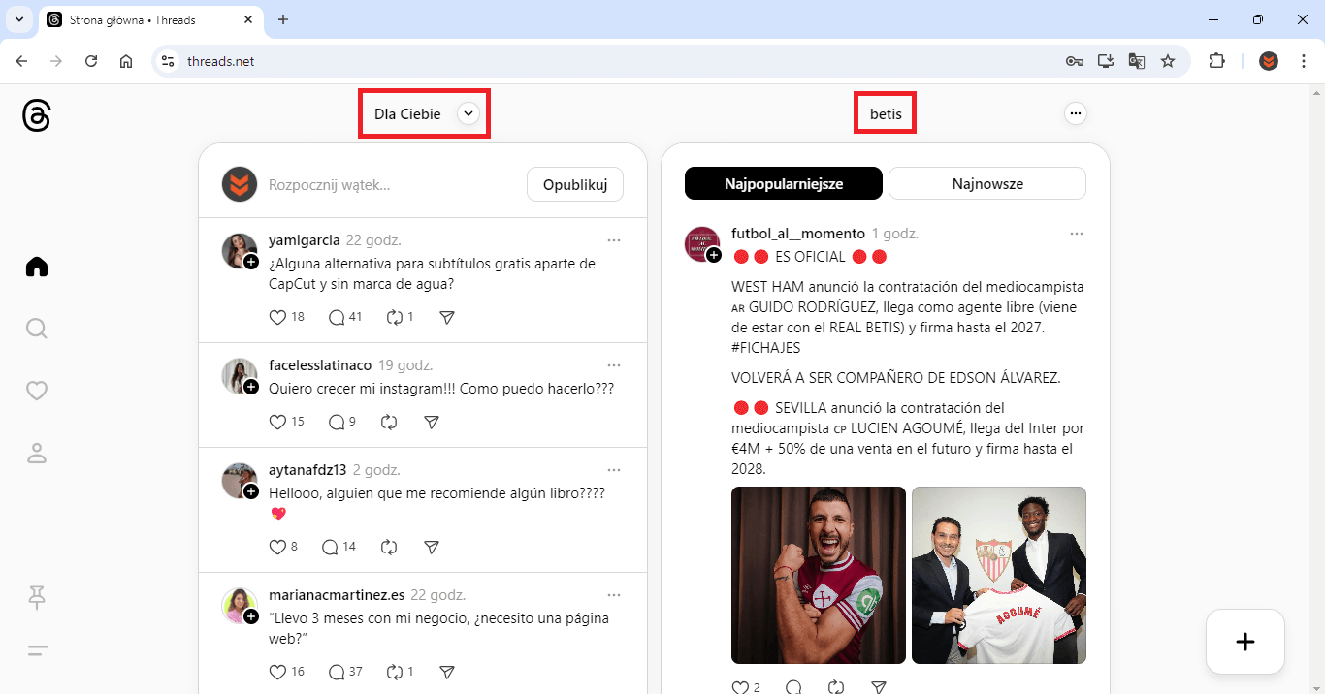Open replies on yamigarcia's post
The image size is (1325, 694).
pos(337,317)
